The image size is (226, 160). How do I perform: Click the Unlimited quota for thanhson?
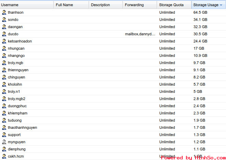[167, 12]
